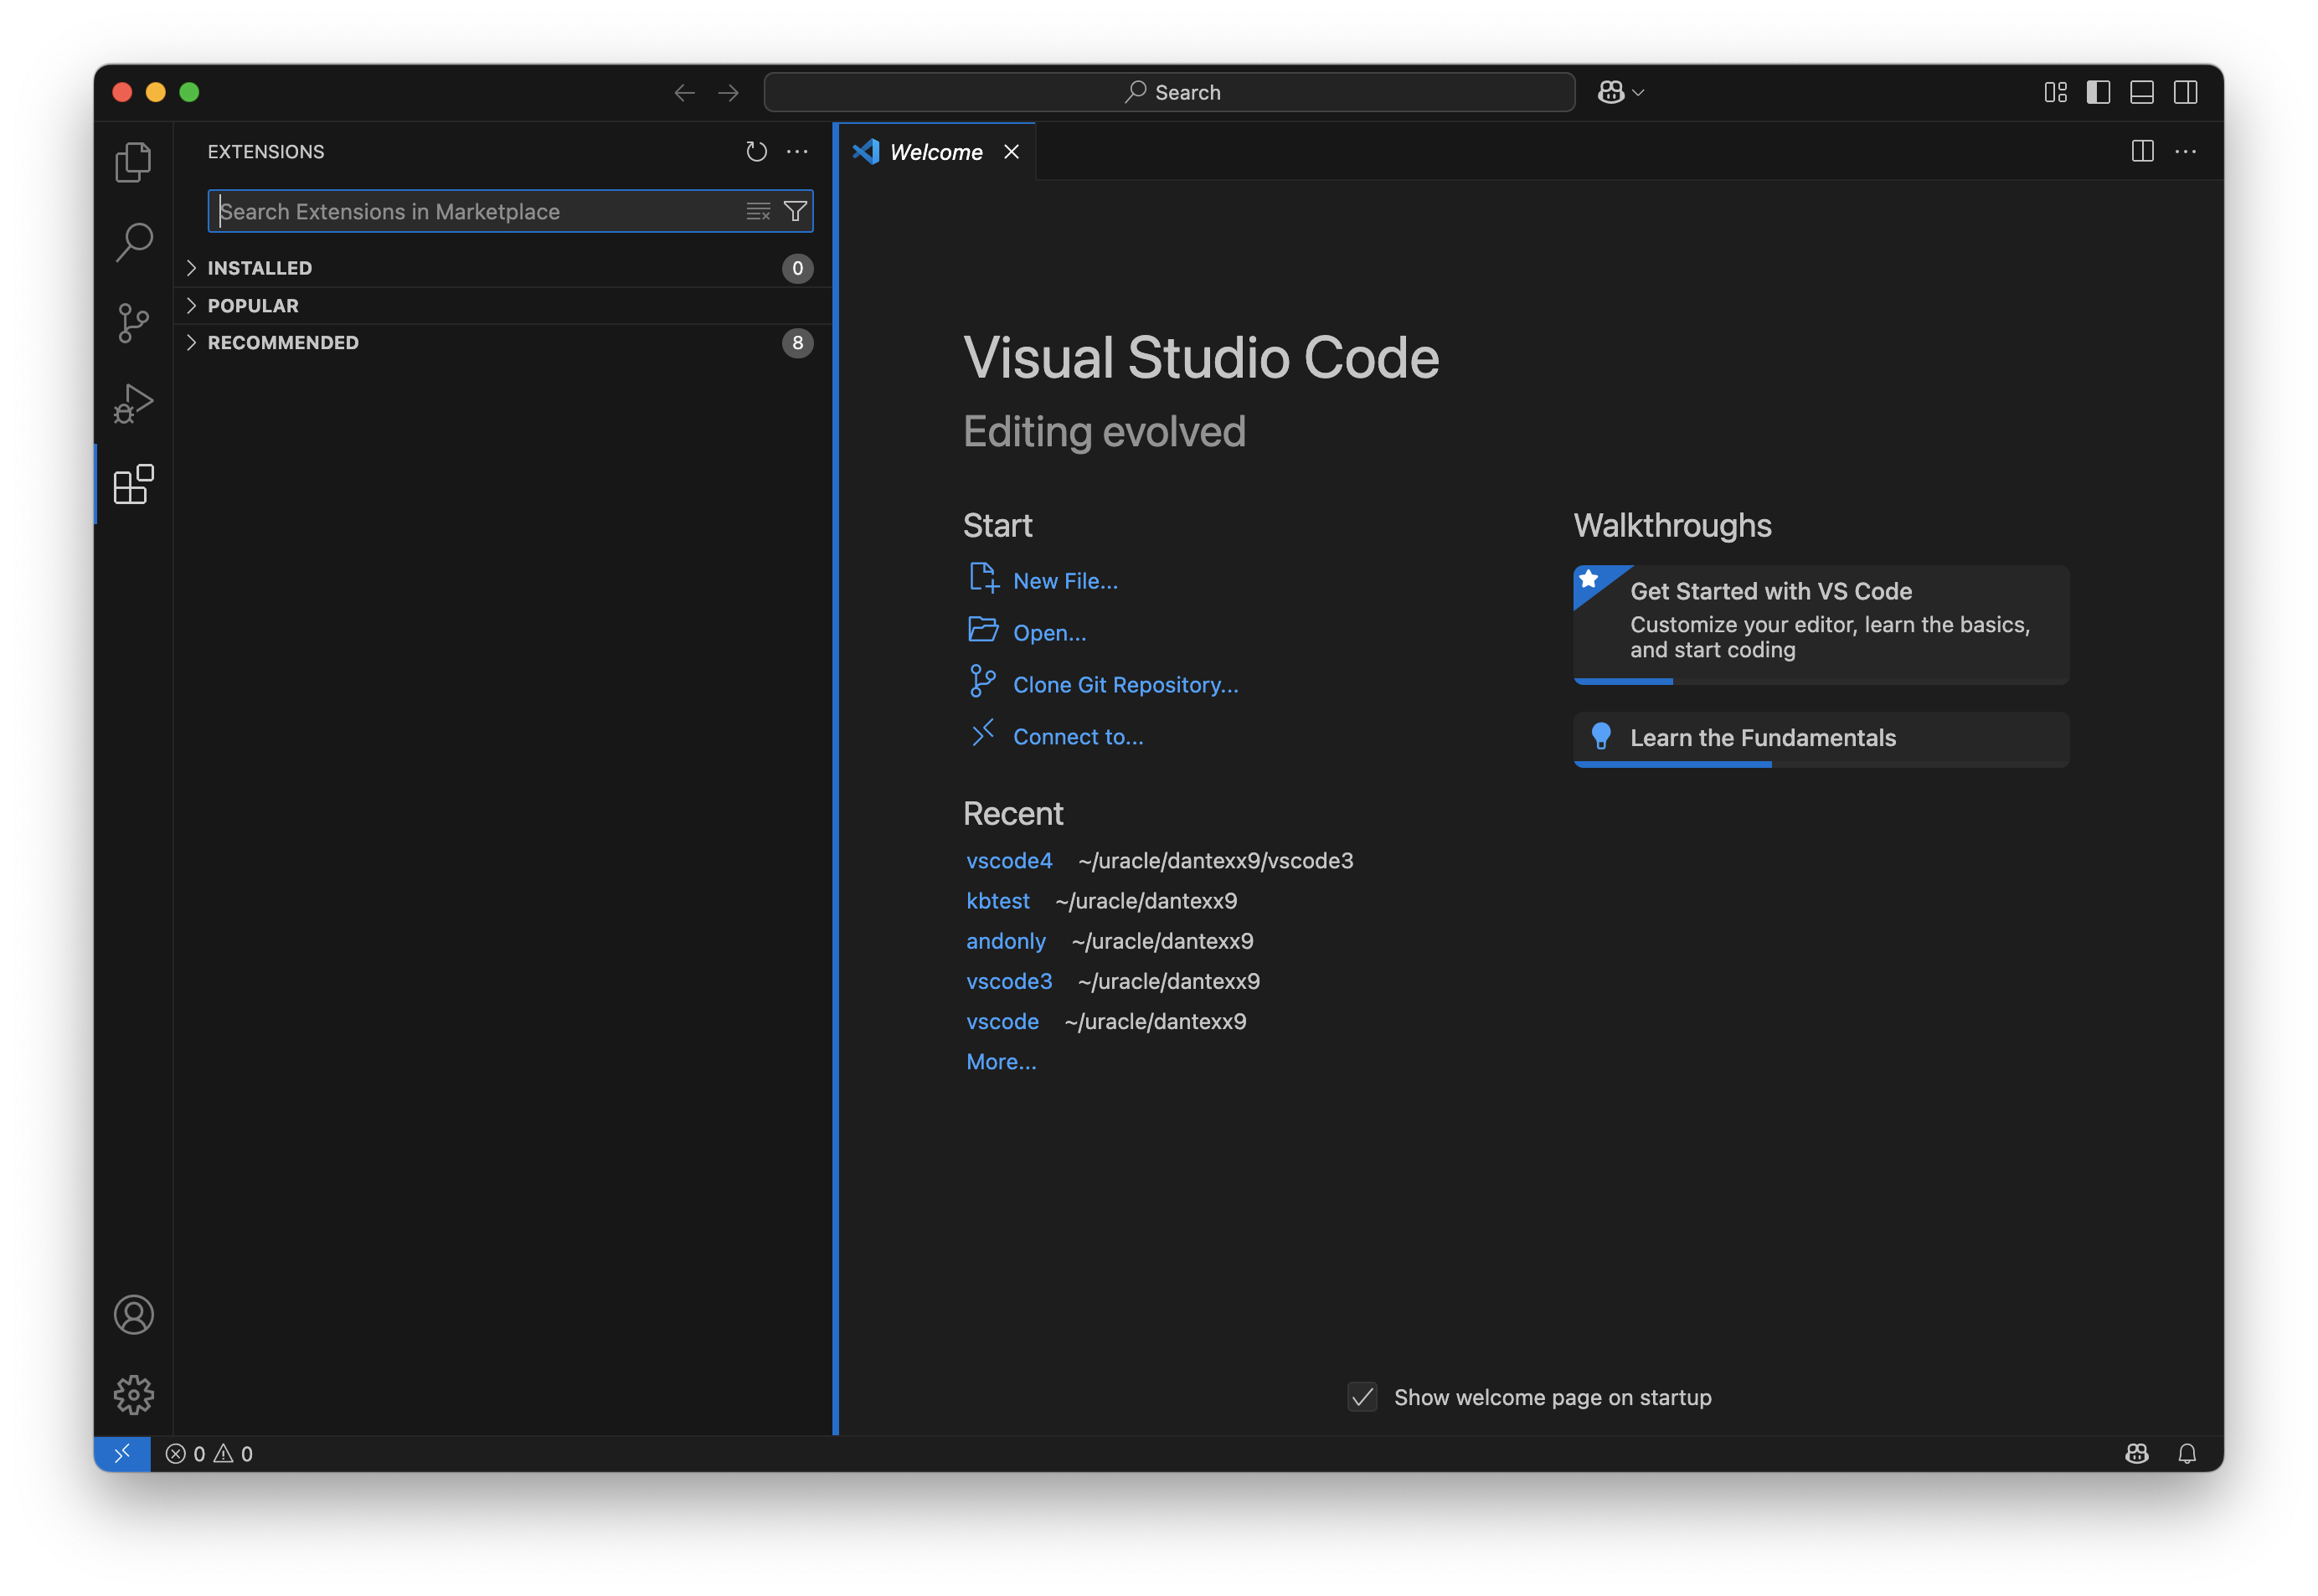The width and height of the screenshot is (2318, 1596).
Task: Open the Manage gear menu
Action: (x=133, y=1394)
